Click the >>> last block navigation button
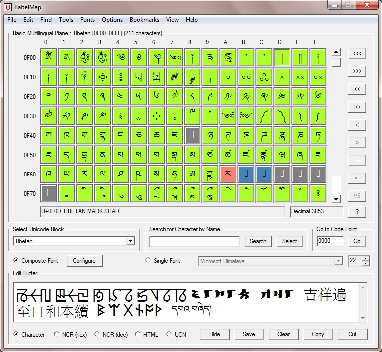Screen dimensions: 382x352 tap(357, 71)
